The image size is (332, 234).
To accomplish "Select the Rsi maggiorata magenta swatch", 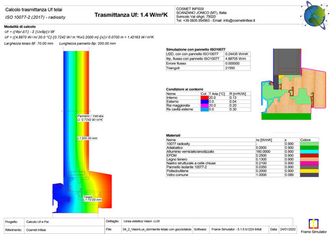I will (204, 105).
